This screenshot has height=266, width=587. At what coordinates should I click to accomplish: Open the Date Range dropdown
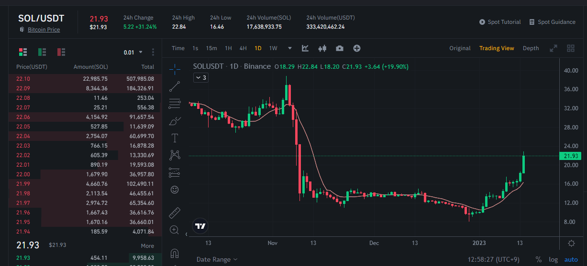coord(217,259)
